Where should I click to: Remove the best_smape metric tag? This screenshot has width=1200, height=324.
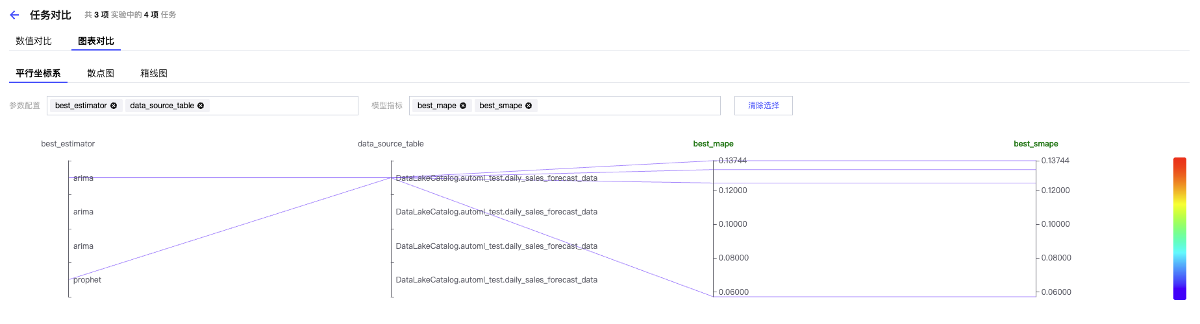tap(529, 106)
